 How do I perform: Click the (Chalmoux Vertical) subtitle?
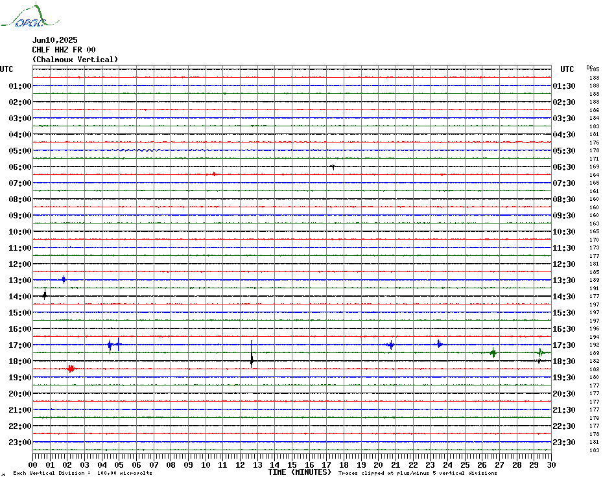point(75,60)
